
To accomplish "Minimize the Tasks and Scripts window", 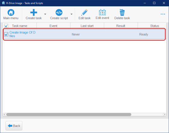I will pyautogui.click(x=145, y=3).
